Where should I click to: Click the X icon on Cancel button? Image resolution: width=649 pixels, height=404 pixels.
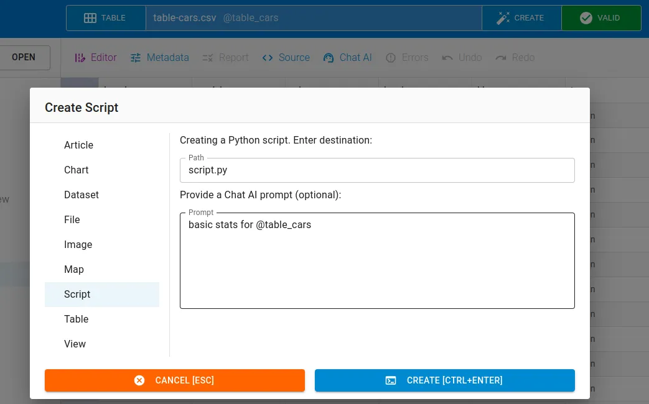[139, 380]
